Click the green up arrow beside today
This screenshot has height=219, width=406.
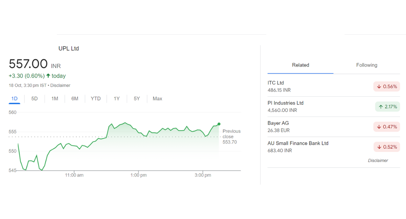(48, 76)
